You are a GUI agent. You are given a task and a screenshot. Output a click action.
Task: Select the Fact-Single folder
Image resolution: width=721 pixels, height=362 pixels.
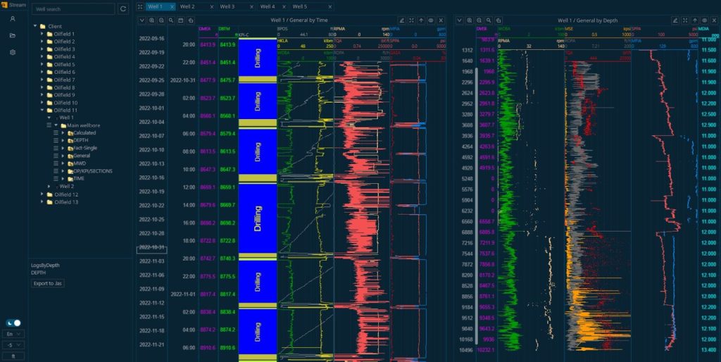[x=84, y=148]
